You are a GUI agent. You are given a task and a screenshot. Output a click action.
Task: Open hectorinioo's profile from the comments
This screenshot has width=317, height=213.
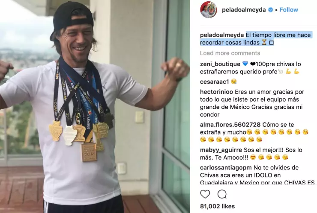(216, 92)
